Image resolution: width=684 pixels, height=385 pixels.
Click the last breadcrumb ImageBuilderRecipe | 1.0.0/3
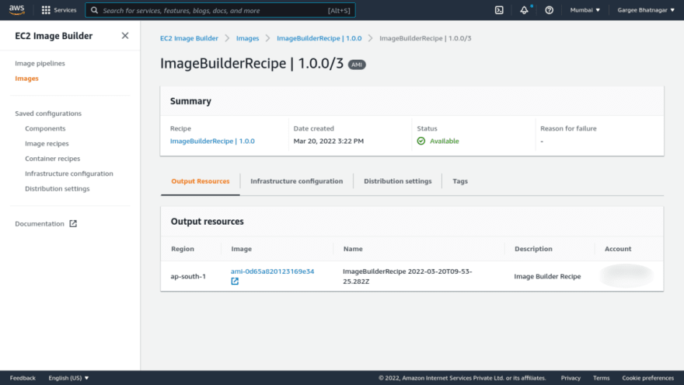pos(425,38)
